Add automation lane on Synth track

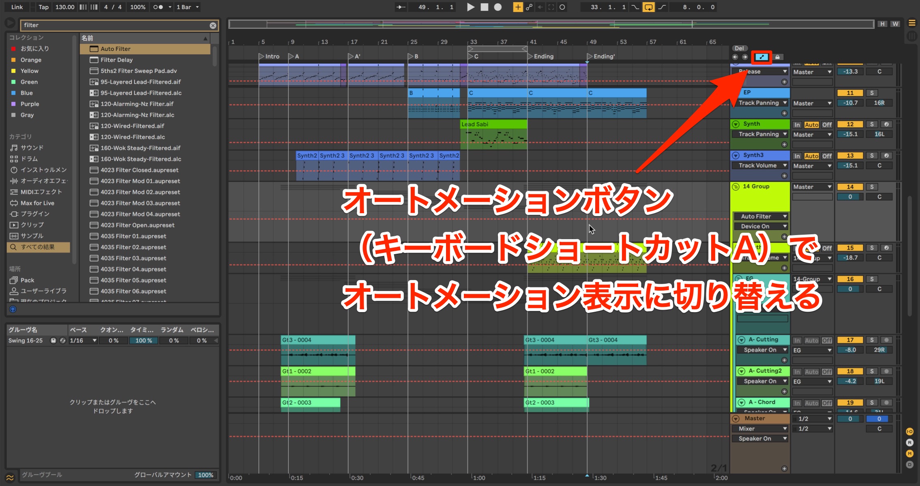point(784,144)
